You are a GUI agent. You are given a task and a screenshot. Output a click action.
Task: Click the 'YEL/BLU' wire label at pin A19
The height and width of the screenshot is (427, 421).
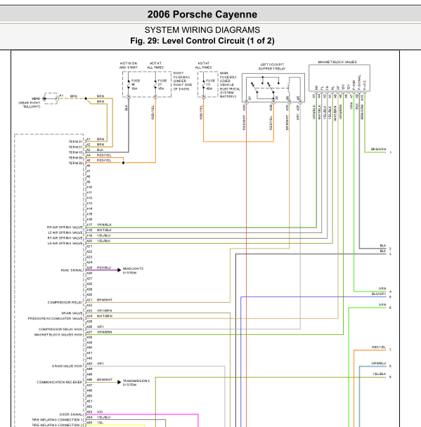tap(103, 235)
